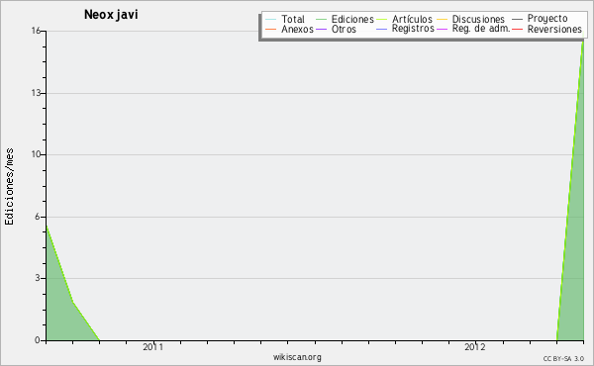The height and width of the screenshot is (366, 594).
Task: Click the 3 y-axis value
Action: [38, 278]
